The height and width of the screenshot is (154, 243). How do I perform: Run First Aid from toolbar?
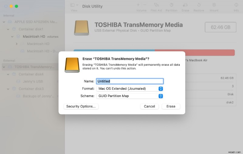tap(156, 5)
